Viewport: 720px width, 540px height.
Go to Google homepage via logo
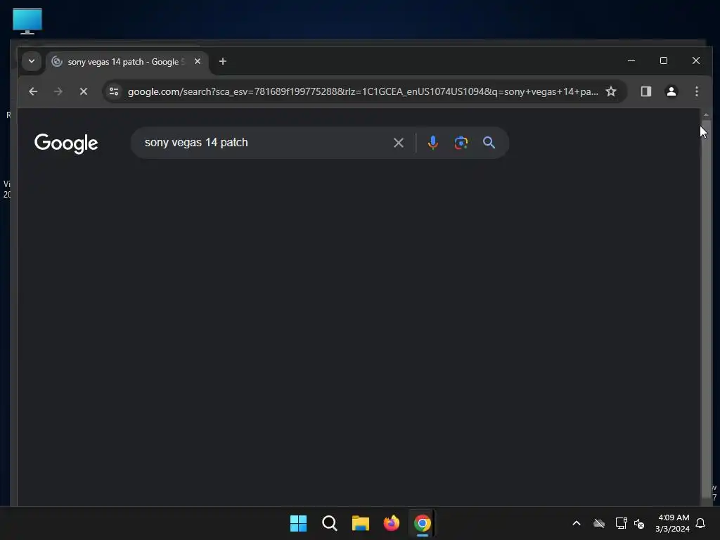tap(66, 143)
